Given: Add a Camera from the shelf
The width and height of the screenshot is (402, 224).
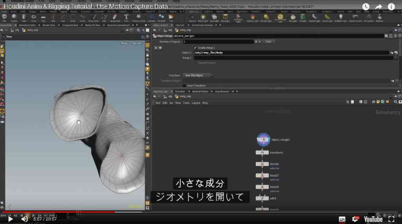Looking at the screenshot, I should pyautogui.click(x=192, y=17).
